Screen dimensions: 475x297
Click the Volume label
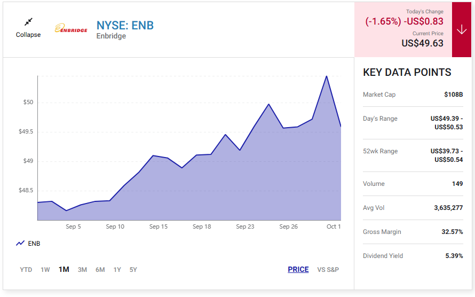coord(374,184)
